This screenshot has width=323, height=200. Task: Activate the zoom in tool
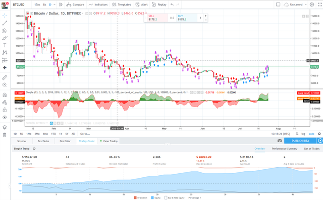[5, 85]
